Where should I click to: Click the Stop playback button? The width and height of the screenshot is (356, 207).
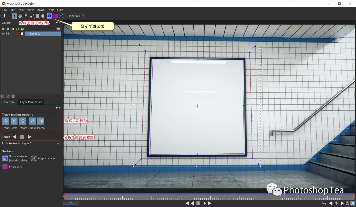tap(198, 203)
